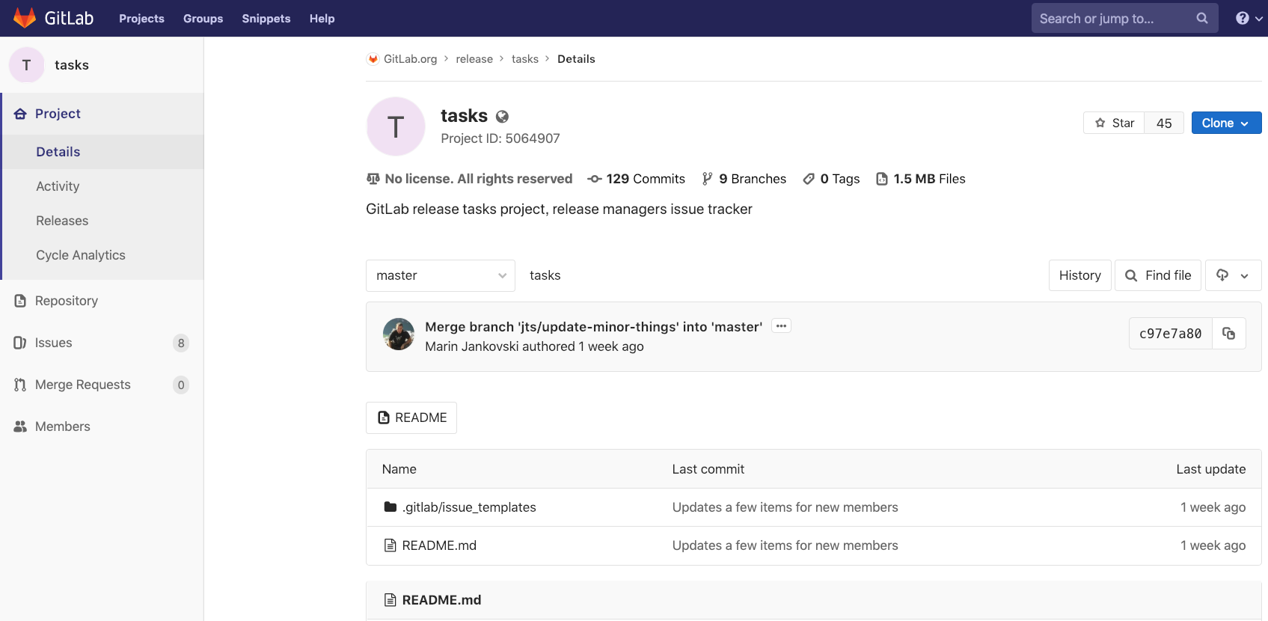This screenshot has width=1268, height=621.
Task: Click the README button
Action: tap(411, 417)
